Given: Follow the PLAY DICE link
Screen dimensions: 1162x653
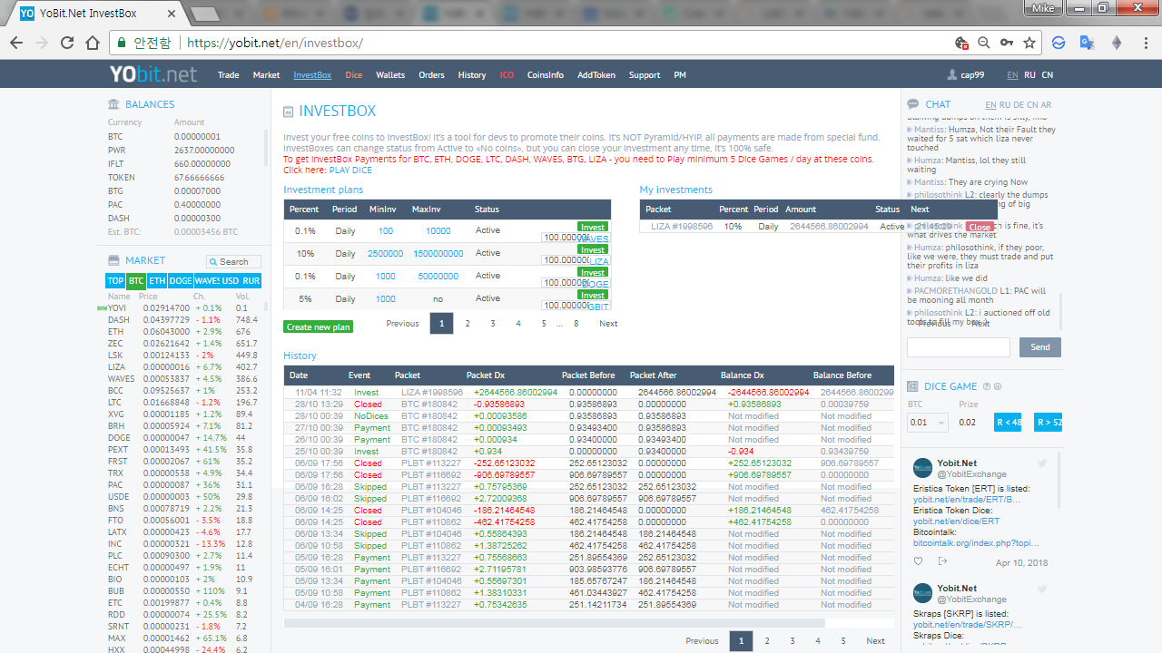Looking at the screenshot, I should click(350, 170).
